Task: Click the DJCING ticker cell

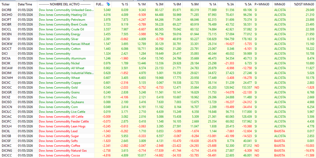Action: [6, 151]
